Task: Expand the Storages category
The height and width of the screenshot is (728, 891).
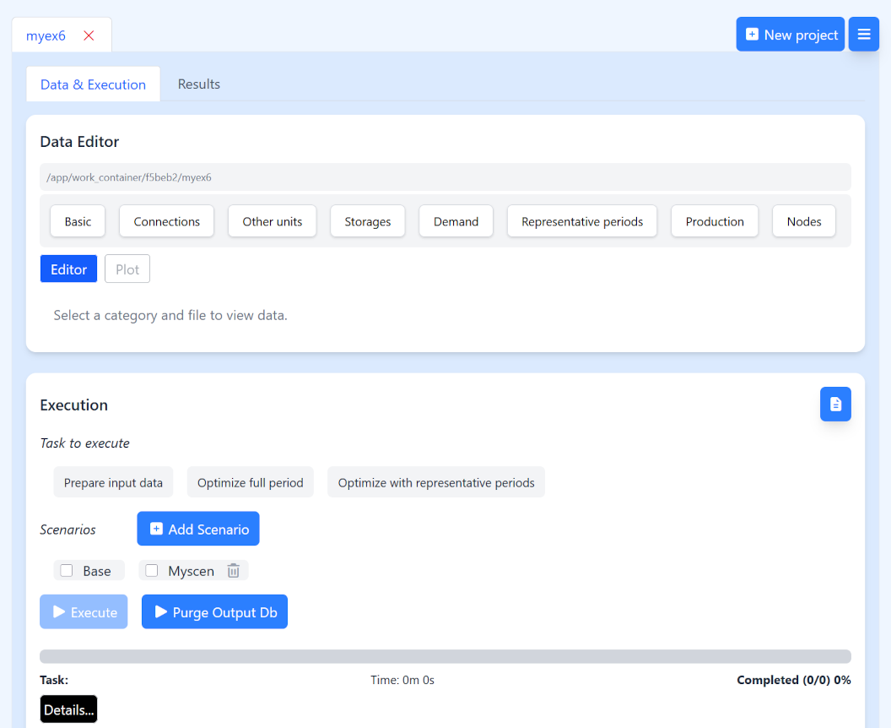Action: coord(367,221)
